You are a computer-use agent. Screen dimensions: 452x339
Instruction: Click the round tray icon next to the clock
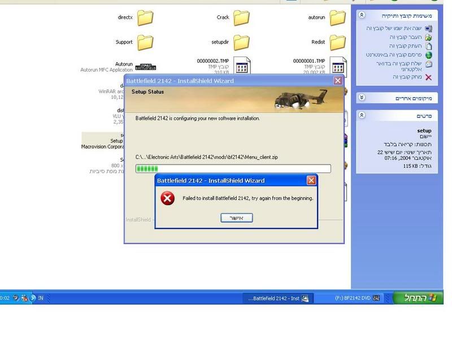[16, 298]
